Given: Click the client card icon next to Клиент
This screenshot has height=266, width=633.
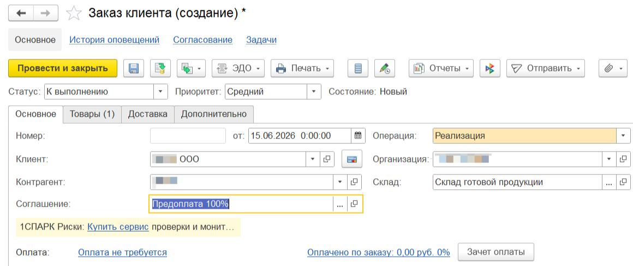Looking at the screenshot, I should pyautogui.click(x=351, y=159).
